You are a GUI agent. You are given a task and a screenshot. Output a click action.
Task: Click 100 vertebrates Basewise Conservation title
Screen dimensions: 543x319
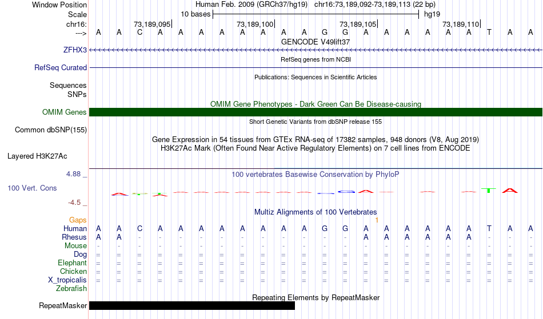(x=316, y=174)
